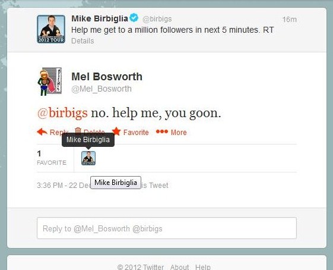Focus the Reply to @Mel_Bosworth field
The width and height of the screenshot is (333, 270).
click(167, 228)
